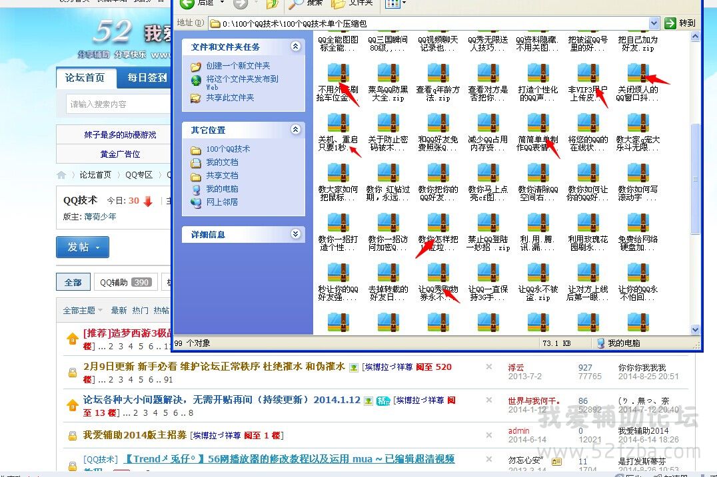Select 让QQ一直保持3G手... zip file

[x=488, y=281]
